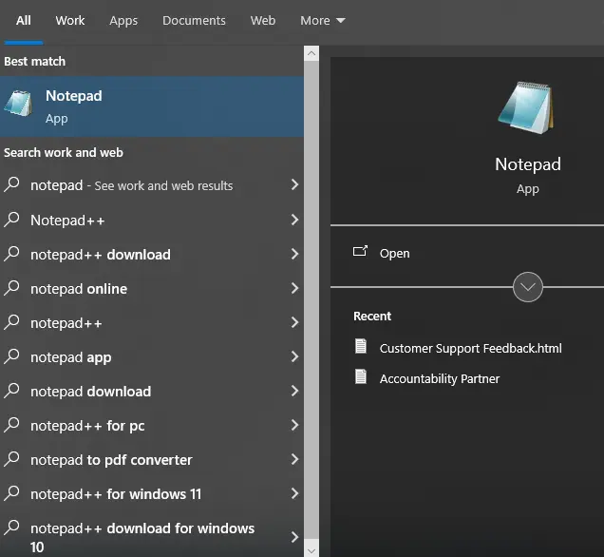Click Open to launch Notepad
604x557 pixels.
click(x=394, y=253)
